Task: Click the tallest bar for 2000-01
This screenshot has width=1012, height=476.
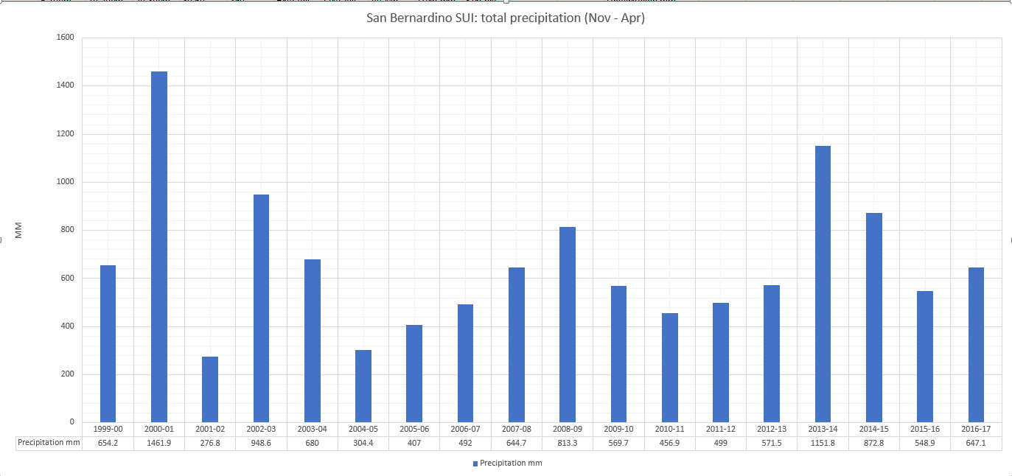Action: [x=159, y=246]
